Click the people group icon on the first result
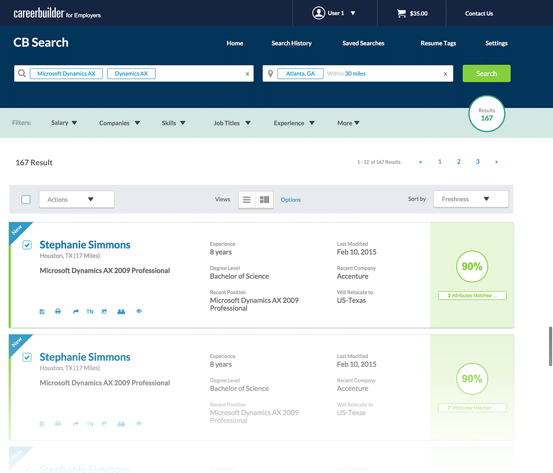 coord(121,312)
